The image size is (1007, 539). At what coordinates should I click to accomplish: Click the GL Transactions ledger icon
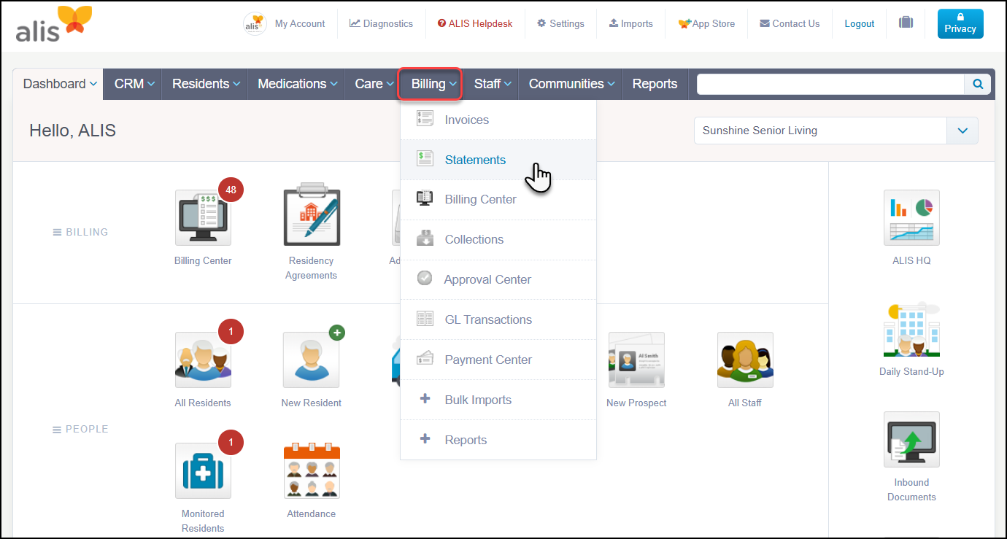point(425,319)
